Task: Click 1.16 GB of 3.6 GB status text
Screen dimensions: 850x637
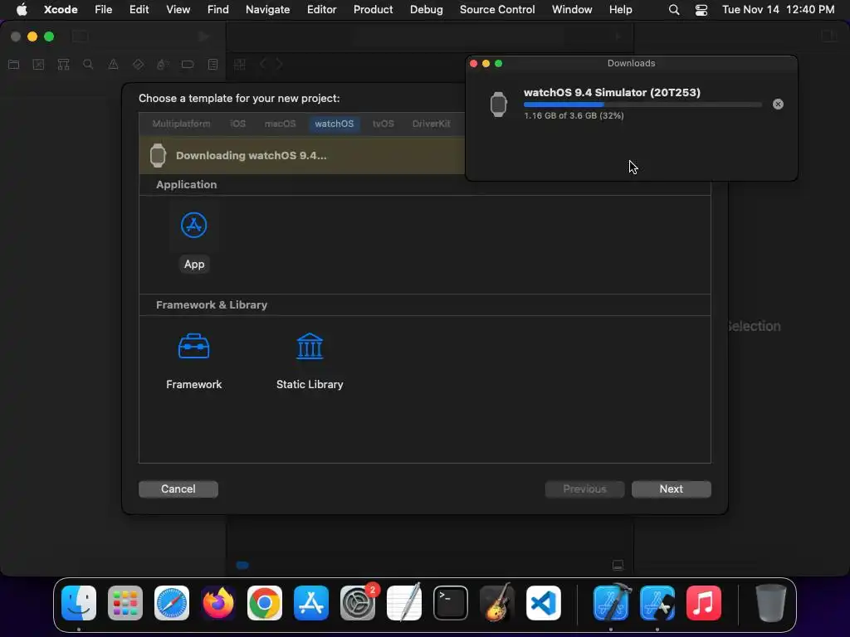Action: (574, 115)
